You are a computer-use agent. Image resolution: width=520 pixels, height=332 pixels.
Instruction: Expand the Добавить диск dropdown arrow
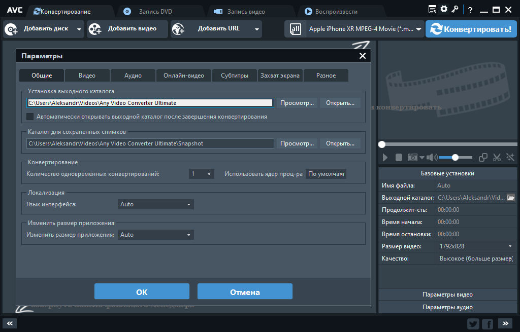79,29
